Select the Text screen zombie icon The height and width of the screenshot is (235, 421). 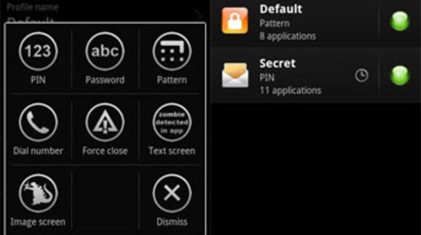[x=172, y=122]
